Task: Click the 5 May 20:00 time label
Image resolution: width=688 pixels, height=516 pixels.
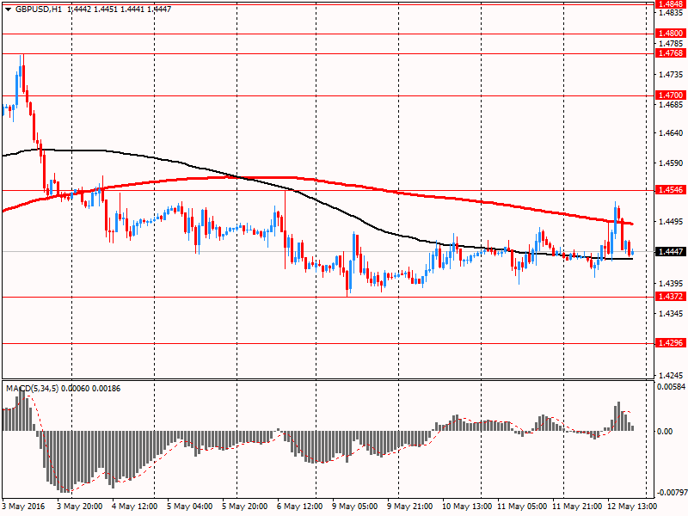Action: pyautogui.click(x=245, y=507)
